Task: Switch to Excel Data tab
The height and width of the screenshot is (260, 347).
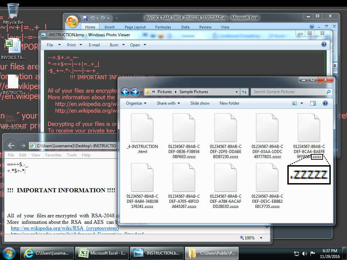Action: [185, 27]
